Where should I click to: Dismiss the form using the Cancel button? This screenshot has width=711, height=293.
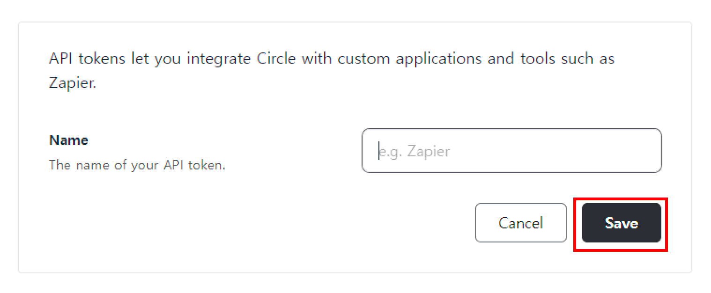pyautogui.click(x=520, y=223)
